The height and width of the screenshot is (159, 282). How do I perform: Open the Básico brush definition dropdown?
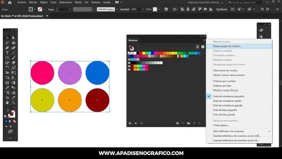tap(117, 9)
